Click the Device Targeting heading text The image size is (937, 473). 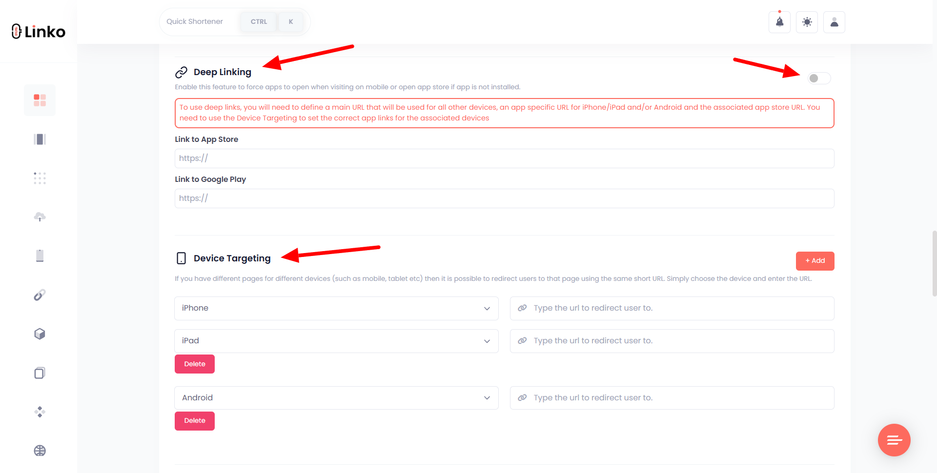point(232,258)
